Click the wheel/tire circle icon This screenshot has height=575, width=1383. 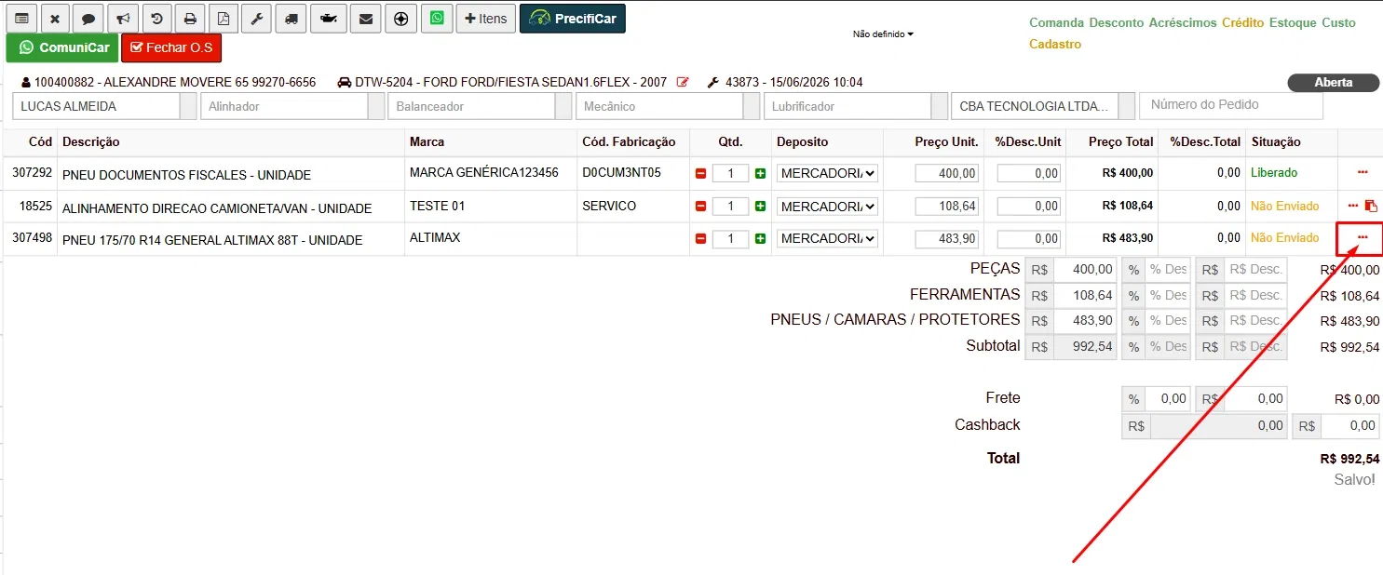400,19
